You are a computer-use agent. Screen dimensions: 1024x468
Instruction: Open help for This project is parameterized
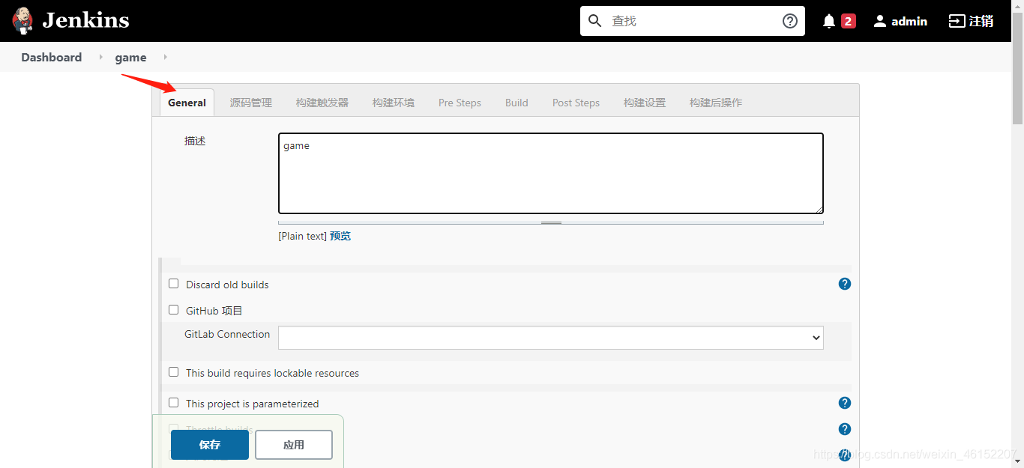845,403
